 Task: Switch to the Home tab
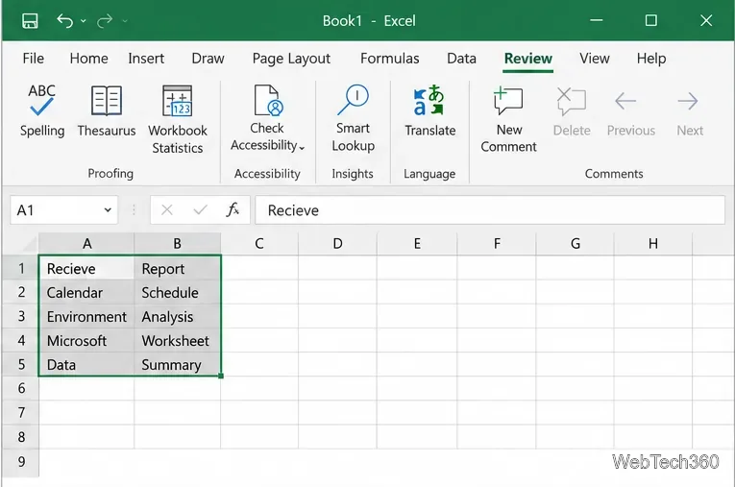pyautogui.click(x=88, y=59)
